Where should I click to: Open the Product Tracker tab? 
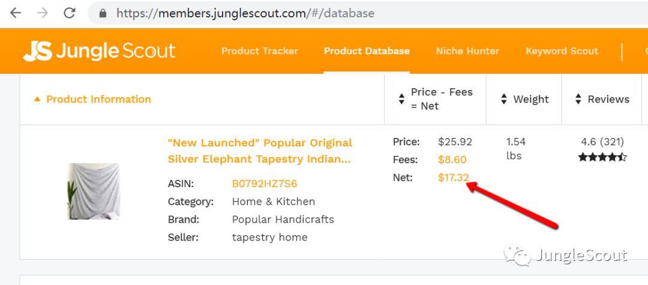click(x=259, y=51)
